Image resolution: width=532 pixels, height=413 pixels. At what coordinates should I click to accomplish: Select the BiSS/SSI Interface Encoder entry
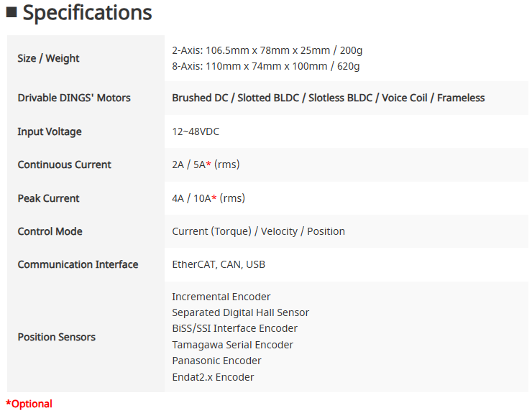[x=235, y=328]
